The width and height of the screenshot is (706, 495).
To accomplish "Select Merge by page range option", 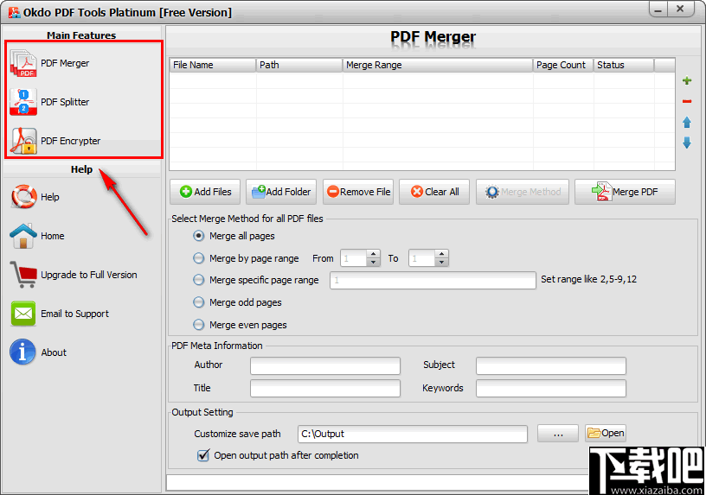I will coord(199,258).
